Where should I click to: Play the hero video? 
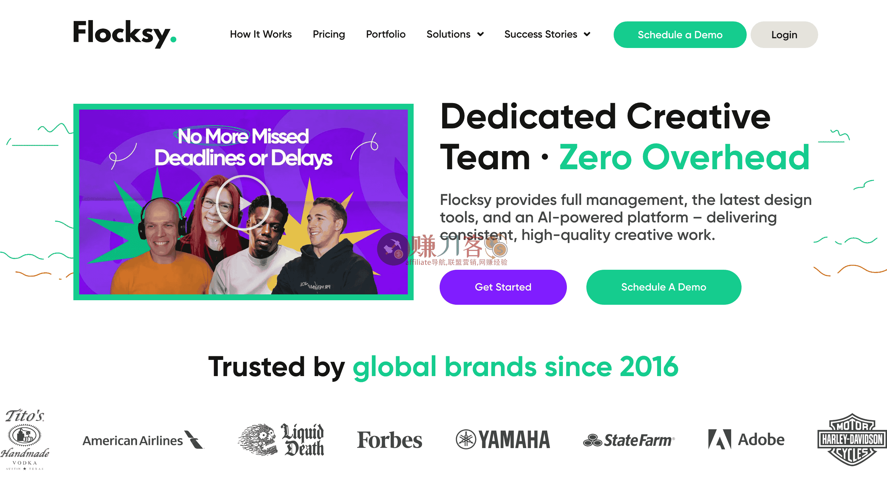[244, 203]
